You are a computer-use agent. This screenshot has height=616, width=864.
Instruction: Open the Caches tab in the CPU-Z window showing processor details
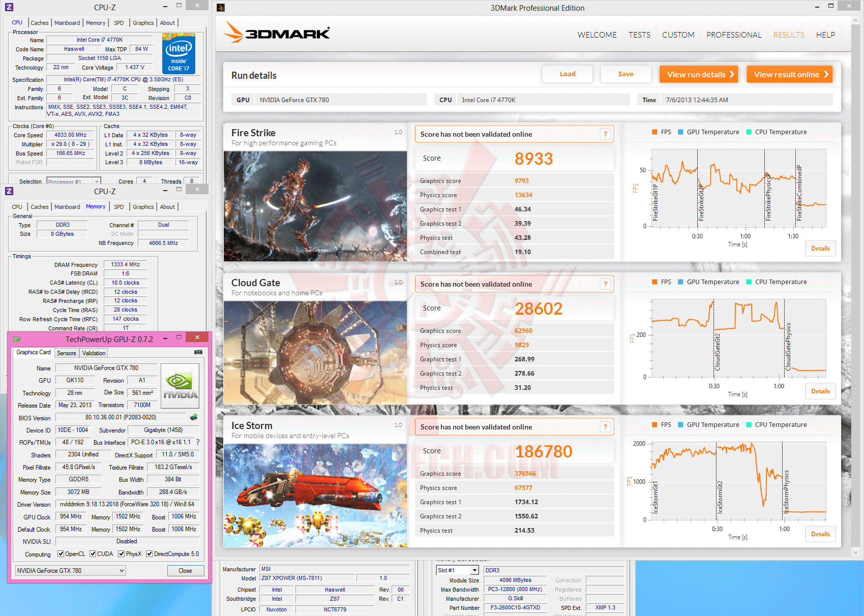(40, 23)
